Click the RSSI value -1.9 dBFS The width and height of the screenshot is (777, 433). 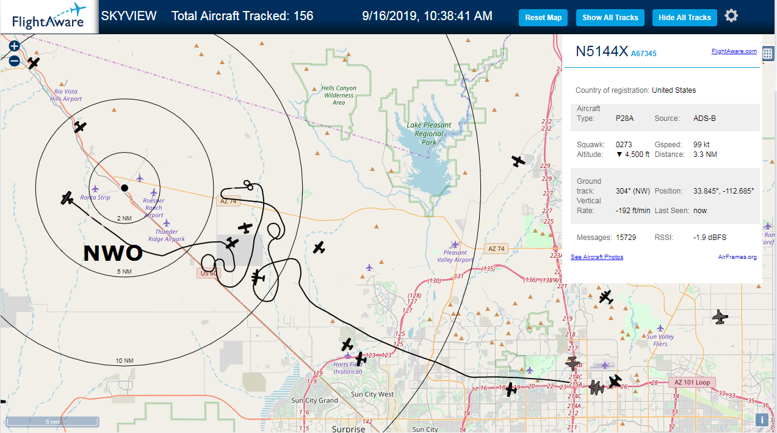tap(710, 238)
